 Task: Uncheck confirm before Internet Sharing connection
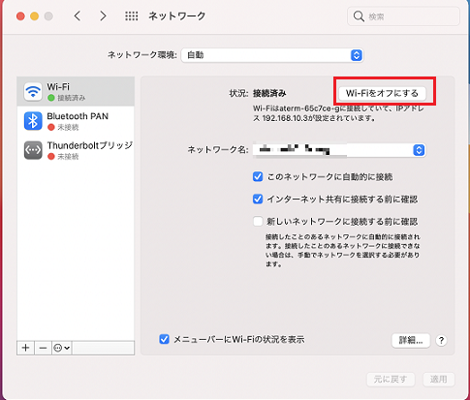tap(258, 199)
